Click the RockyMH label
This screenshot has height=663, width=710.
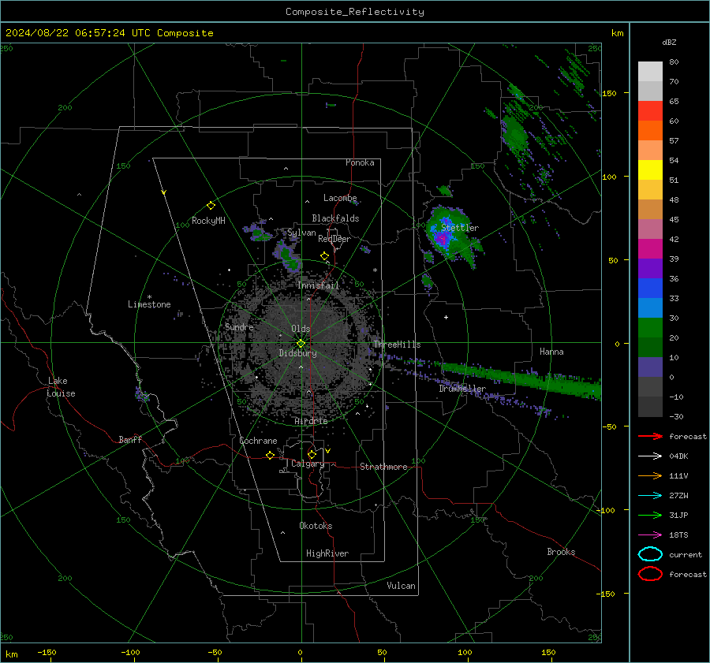pos(208,221)
